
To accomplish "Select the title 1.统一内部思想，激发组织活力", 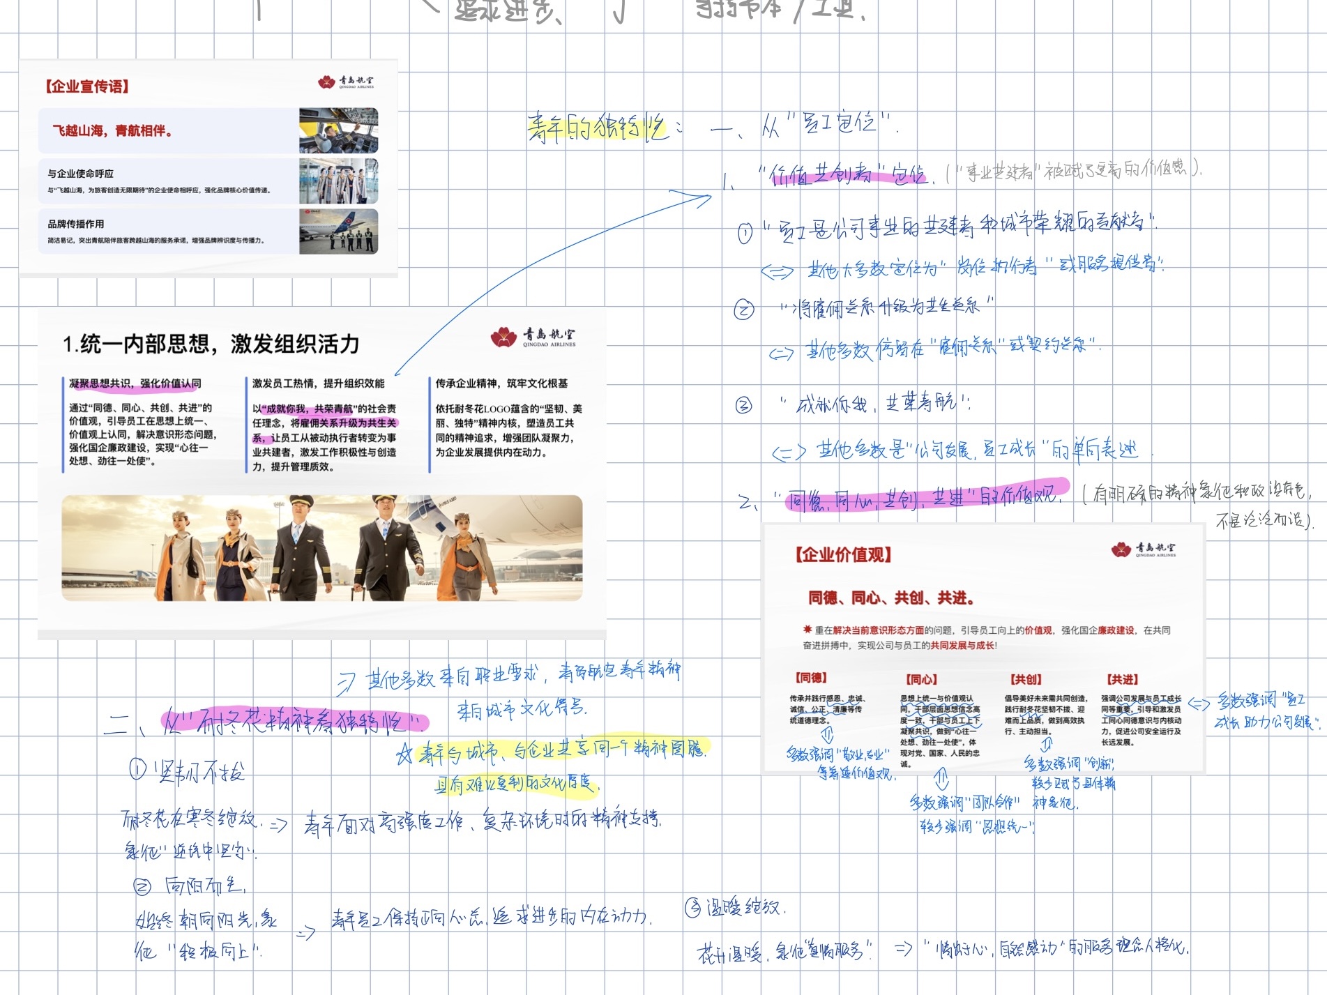I will click(x=211, y=344).
